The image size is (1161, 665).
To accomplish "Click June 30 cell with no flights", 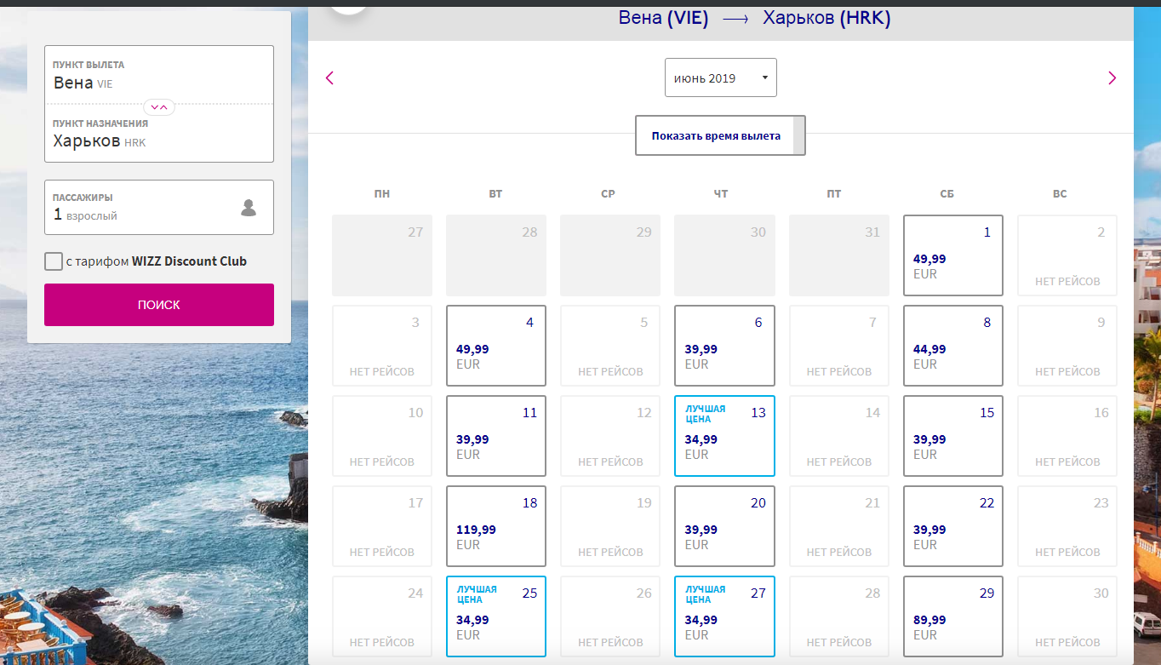I will pos(1067,616).
